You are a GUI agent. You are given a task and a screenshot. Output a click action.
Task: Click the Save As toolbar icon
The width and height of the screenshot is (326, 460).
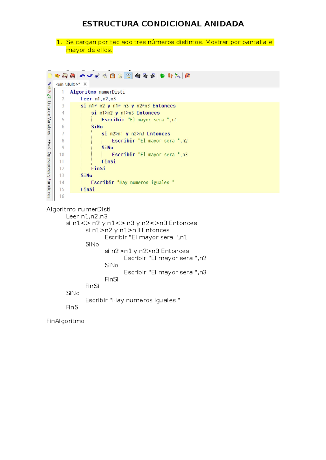(x=72, y=76)
